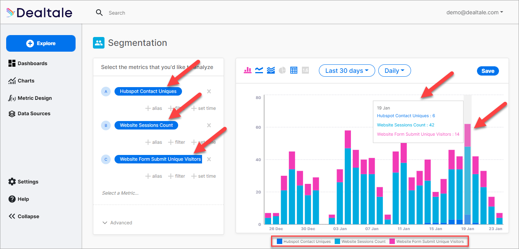Screen dimensions: 519x249
Task: Open the Last 30 days dropdown
Action: click(347, 71)
